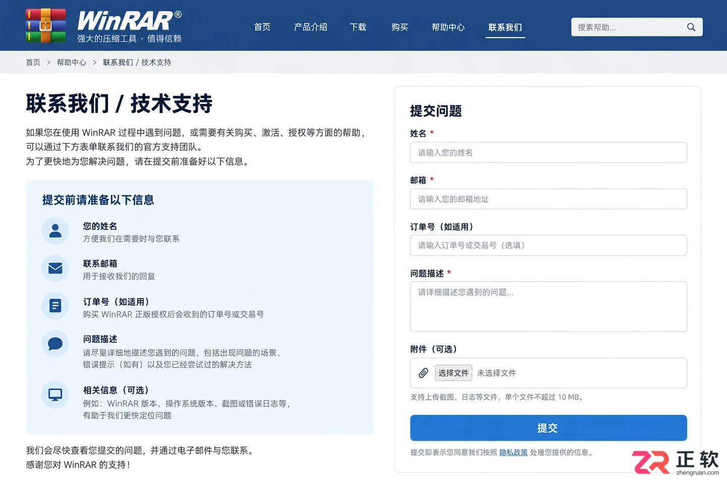727x484 pixels.
Task: Focus the 邮箱 input field
Action: (x=548, y=199)
